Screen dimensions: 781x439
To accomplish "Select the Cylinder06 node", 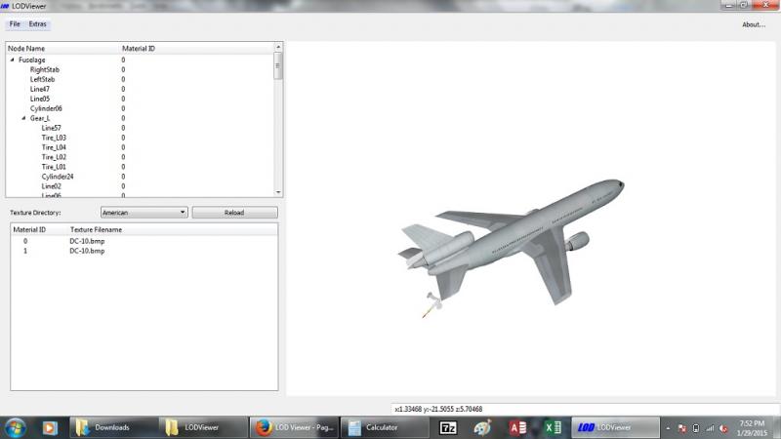I will 46,108.
